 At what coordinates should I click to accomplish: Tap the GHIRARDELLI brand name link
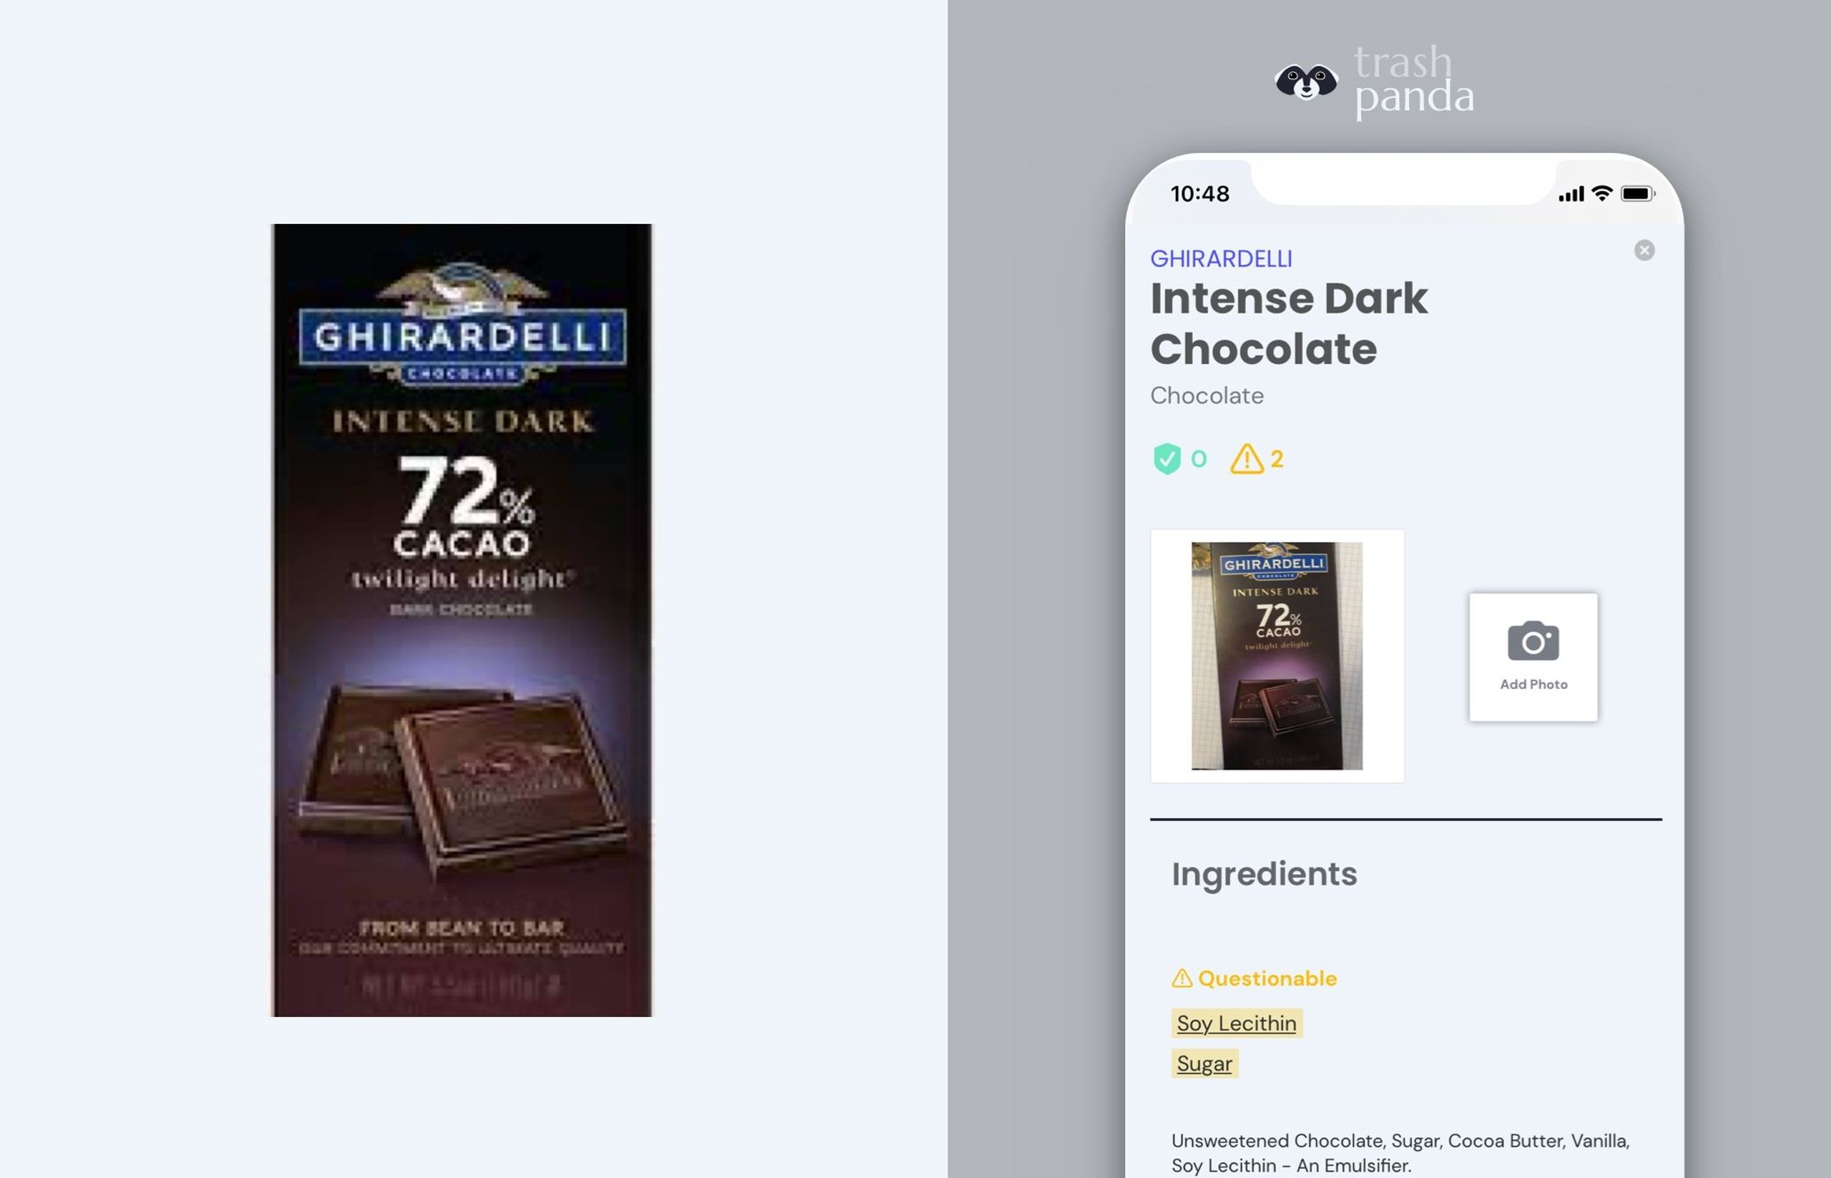coord(1221,258)
